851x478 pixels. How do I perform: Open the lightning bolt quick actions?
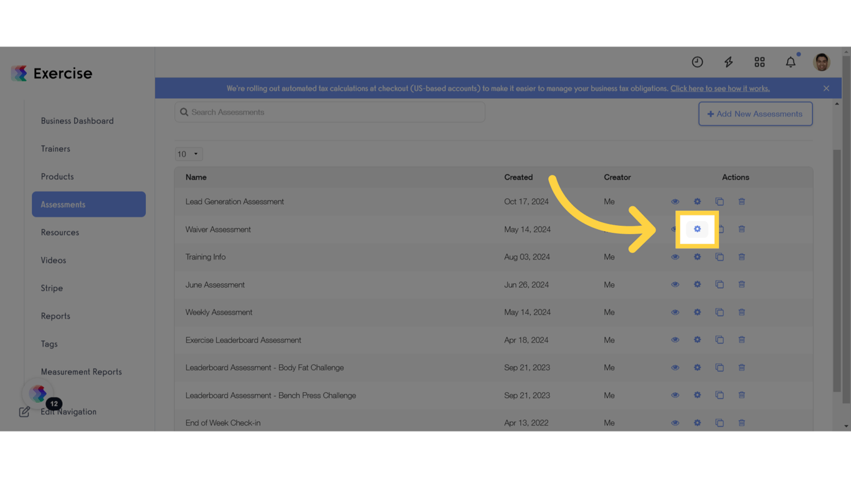click(728, 62)
